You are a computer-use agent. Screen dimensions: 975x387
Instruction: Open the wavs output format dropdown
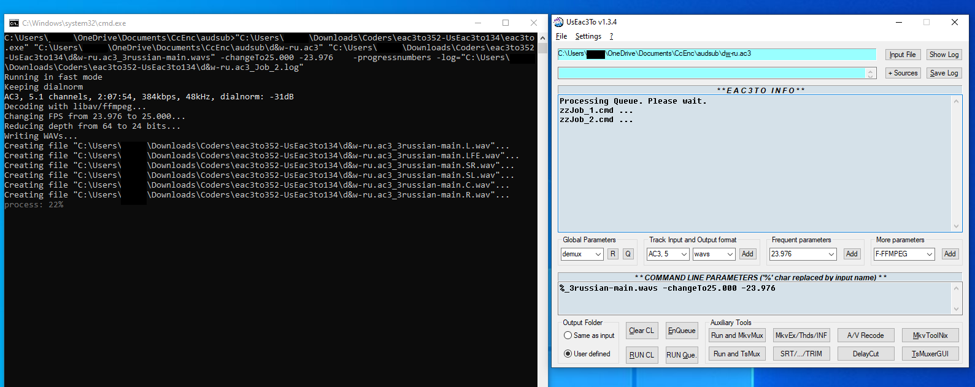(730, 254)
